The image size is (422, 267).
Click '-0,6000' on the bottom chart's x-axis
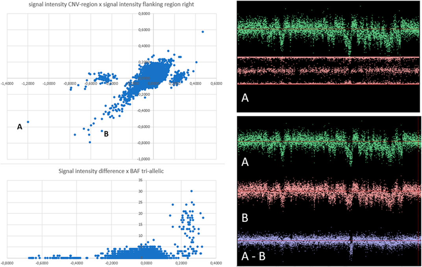(41, 263)
